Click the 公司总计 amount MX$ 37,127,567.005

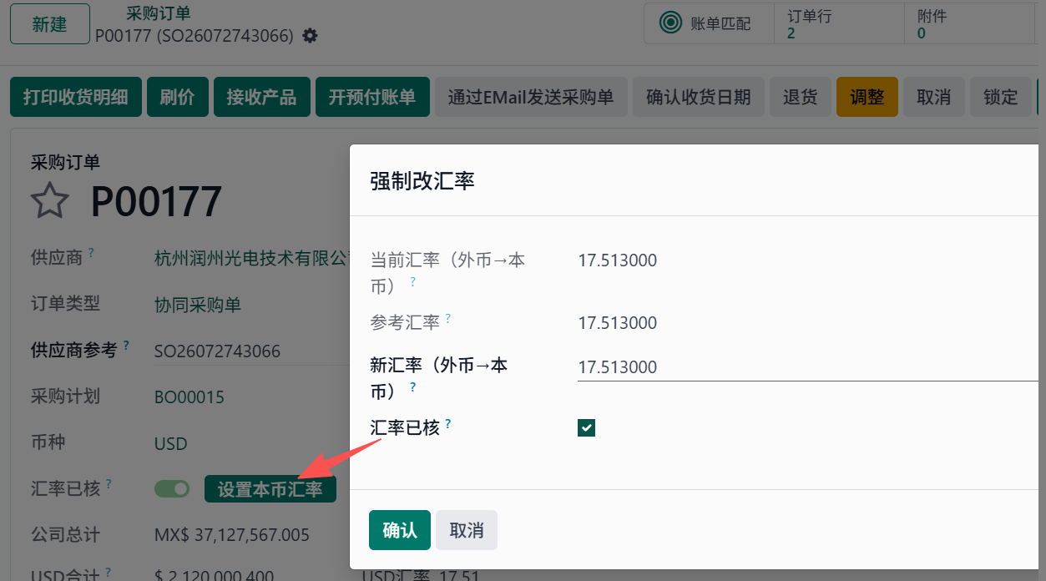click(x=232, y=535)
